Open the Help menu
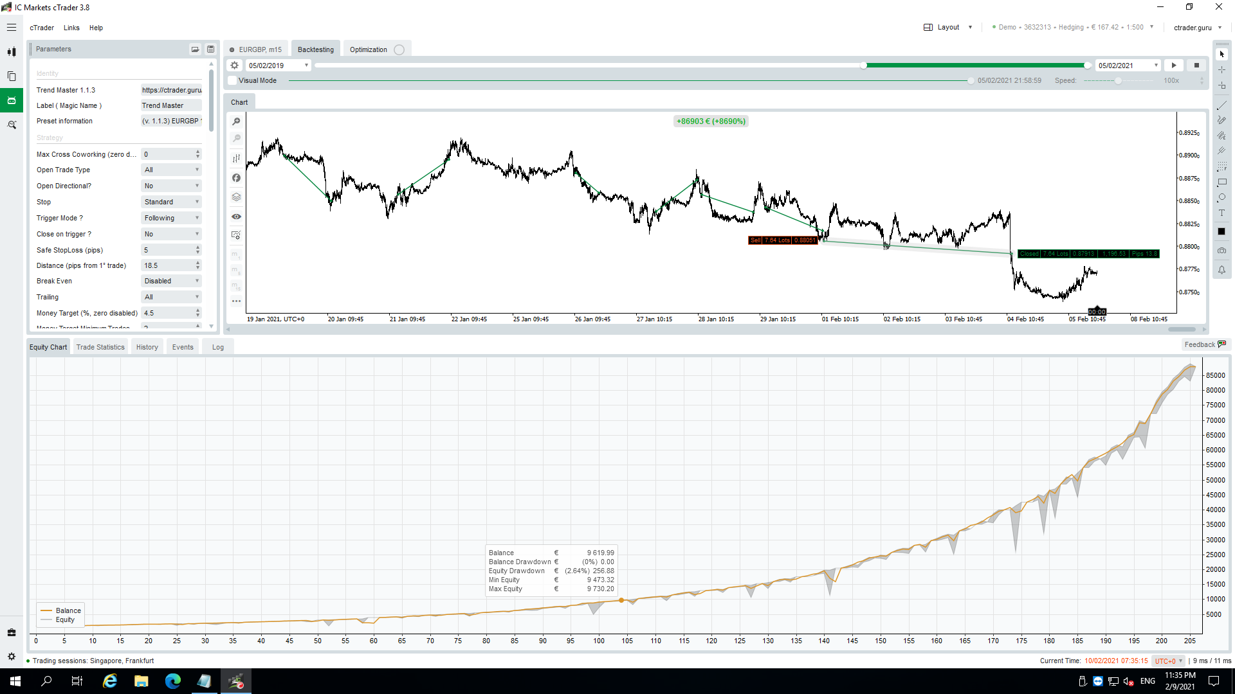Viewport: 1235px width, 694px height. tap(96, 28)
